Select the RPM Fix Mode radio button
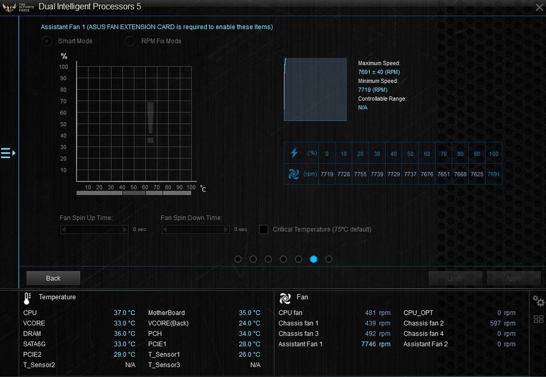546x377 pixels. [130, 41]
